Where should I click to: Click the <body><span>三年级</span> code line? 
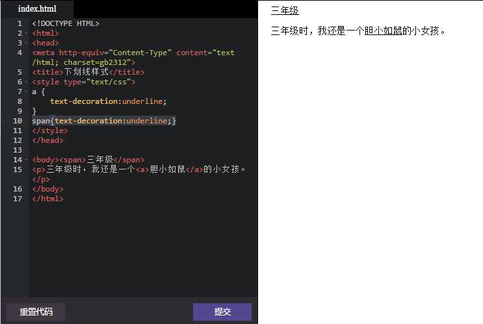[88, 160]
